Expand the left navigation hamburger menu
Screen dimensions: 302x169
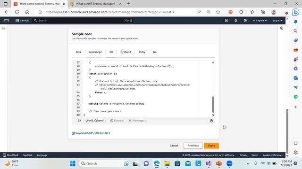(4, 28)
